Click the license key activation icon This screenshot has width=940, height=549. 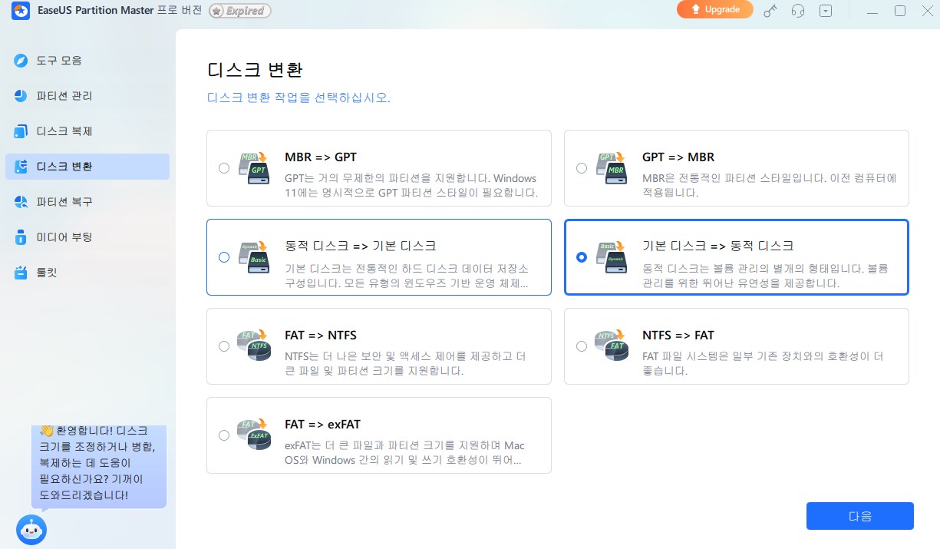[x=770, y=11]
